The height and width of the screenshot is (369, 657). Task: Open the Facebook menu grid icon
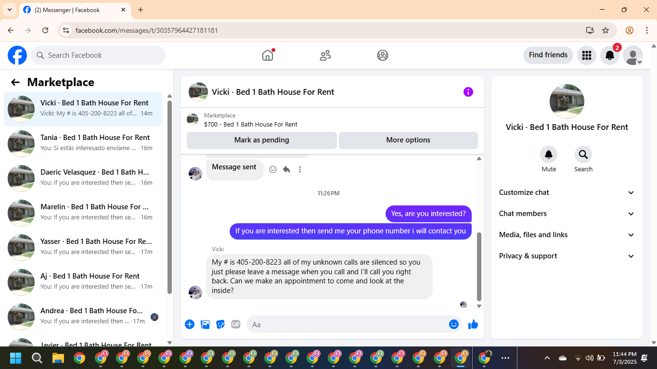[x=586, y=55]
